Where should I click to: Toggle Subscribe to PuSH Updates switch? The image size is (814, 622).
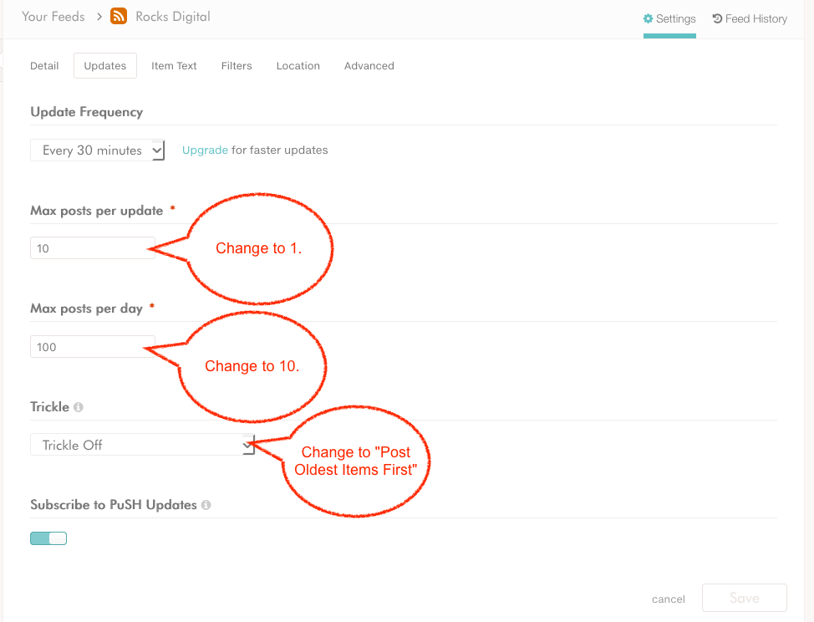tap(48, 538)
